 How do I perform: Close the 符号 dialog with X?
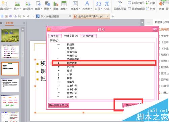[x=155, y=29]
